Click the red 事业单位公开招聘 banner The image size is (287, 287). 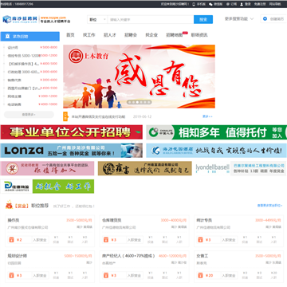(x=71, y=132)
